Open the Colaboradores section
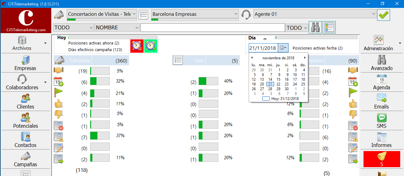 pos(22,82)
